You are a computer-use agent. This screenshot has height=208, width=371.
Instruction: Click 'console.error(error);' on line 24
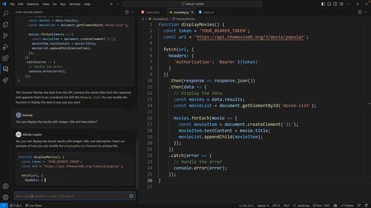coord(200,168)
